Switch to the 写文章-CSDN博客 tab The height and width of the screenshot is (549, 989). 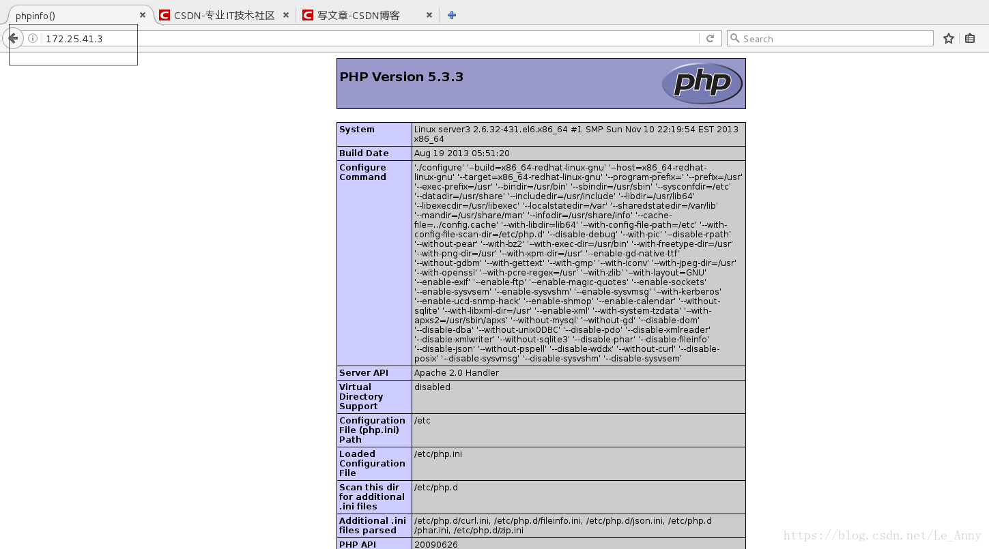[x=367, y=15]
